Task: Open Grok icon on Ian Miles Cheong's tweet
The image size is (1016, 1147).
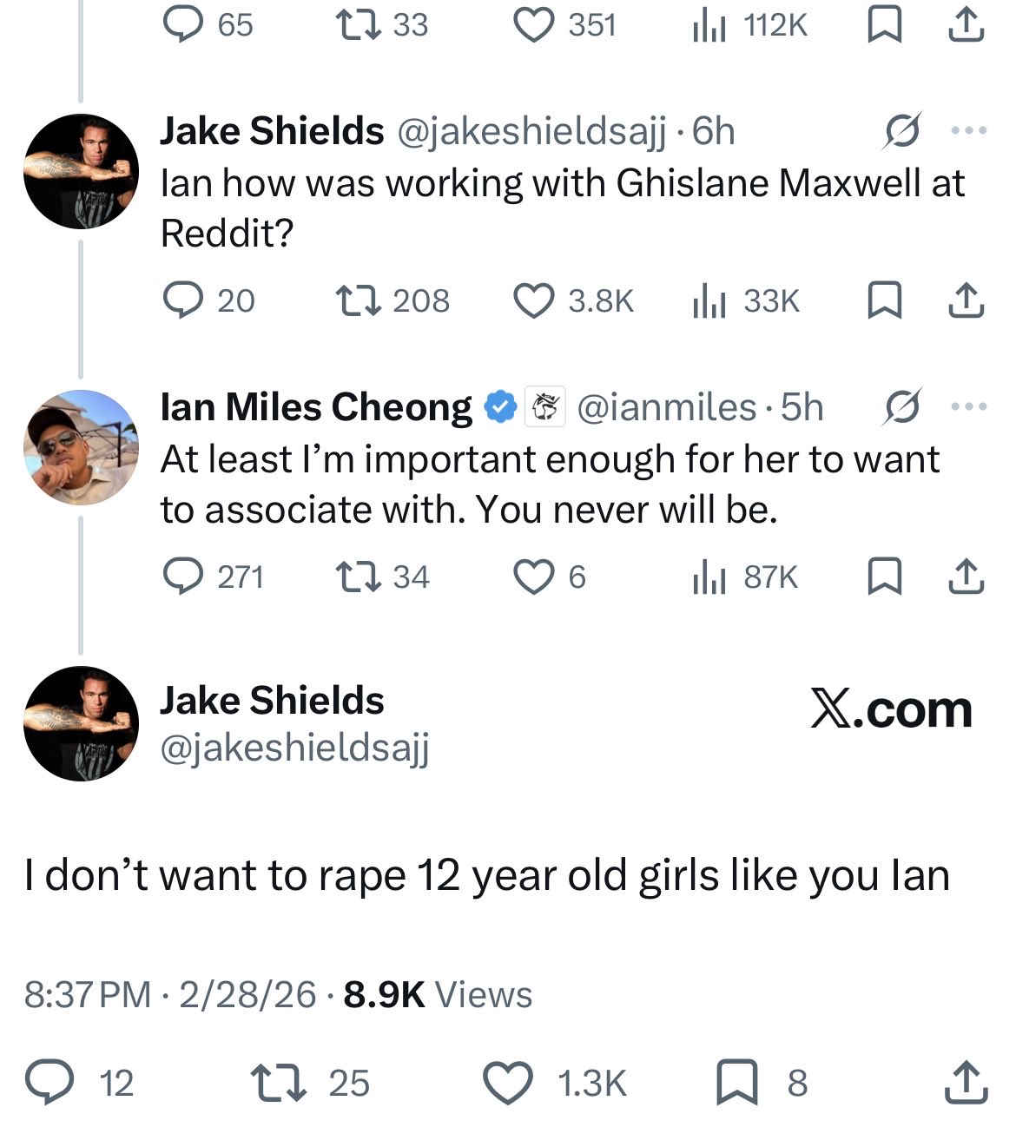Action: (x=902, y=406)
